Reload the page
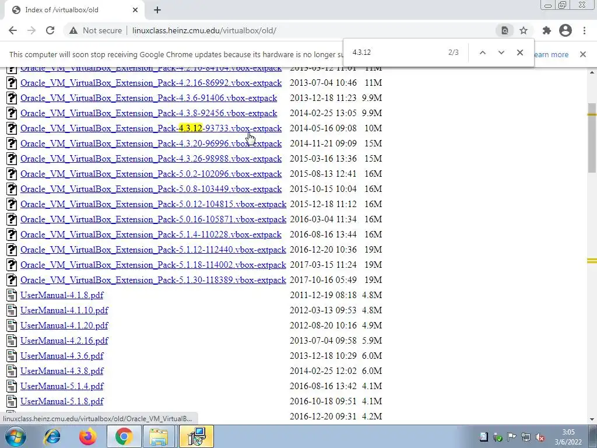The width and height of the screenshot is (597, 448). (50, 30)
